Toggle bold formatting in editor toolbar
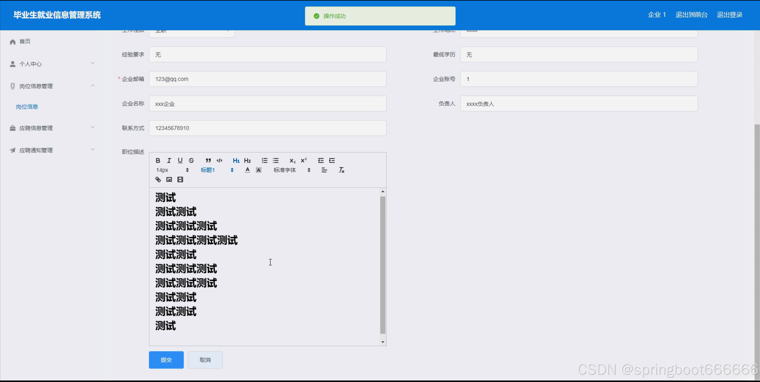Screen dimensions: 760x382 tap(158, 161)
